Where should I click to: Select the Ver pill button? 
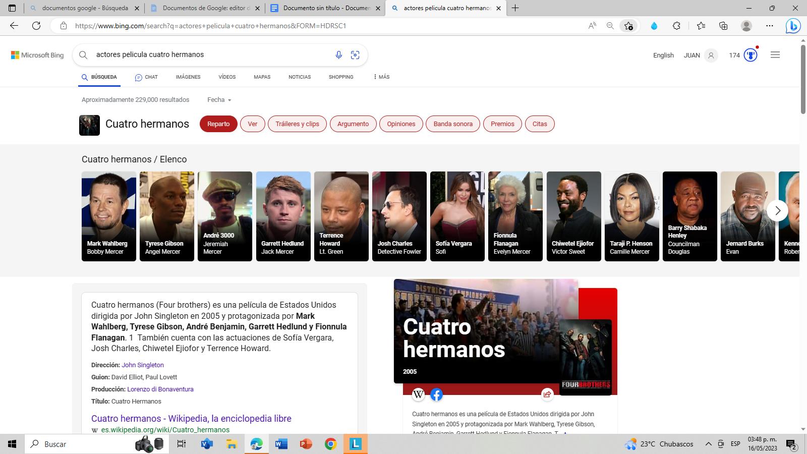tap(253, 124)
